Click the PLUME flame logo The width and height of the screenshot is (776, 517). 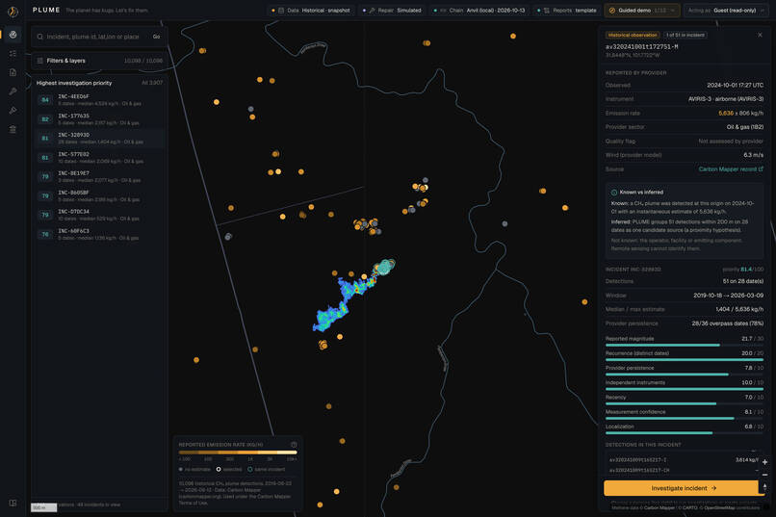click(x=13, y=11)
